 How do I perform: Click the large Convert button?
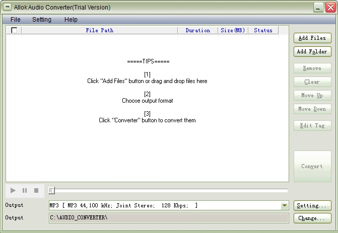(x=312, y=166)
